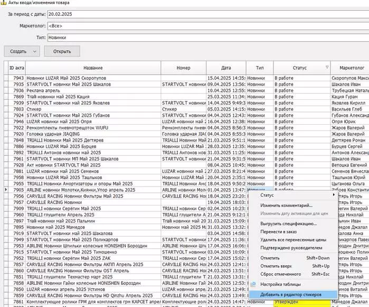369x307 pixels.
Task: Open the dropdown arrow on the 'Создать' button
Action: 35,51
